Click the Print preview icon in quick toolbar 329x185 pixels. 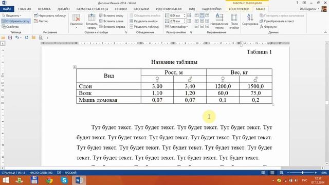point(41,38)
